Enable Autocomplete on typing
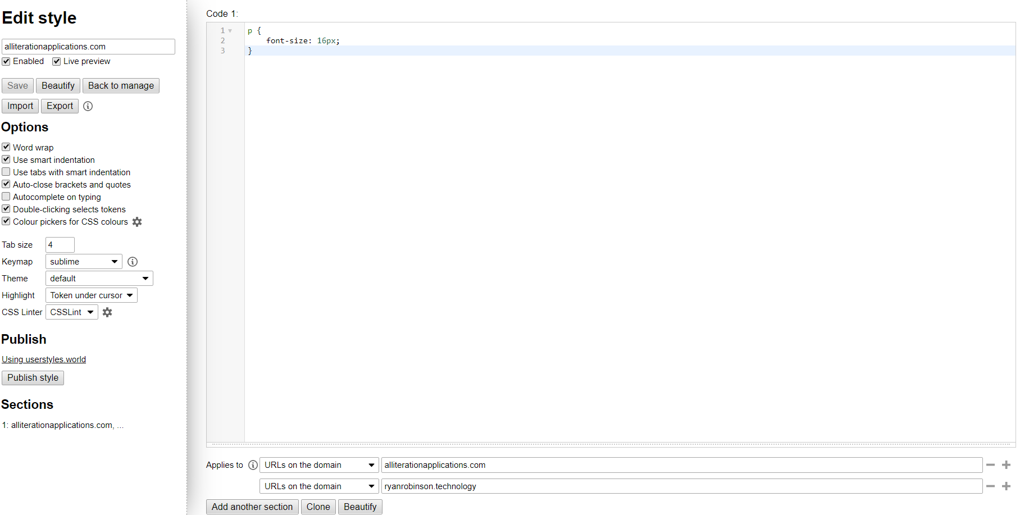 6,196
